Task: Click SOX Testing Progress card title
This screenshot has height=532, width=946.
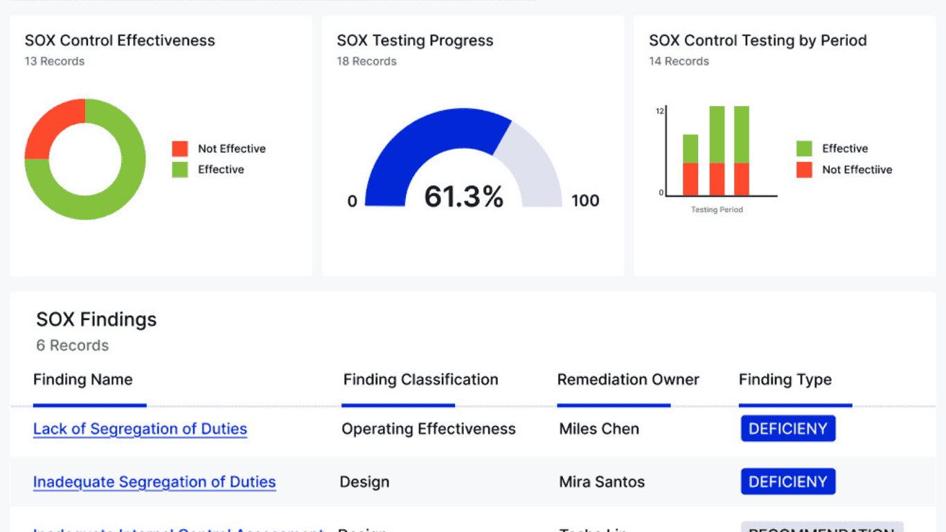Action: click(415, 41)
